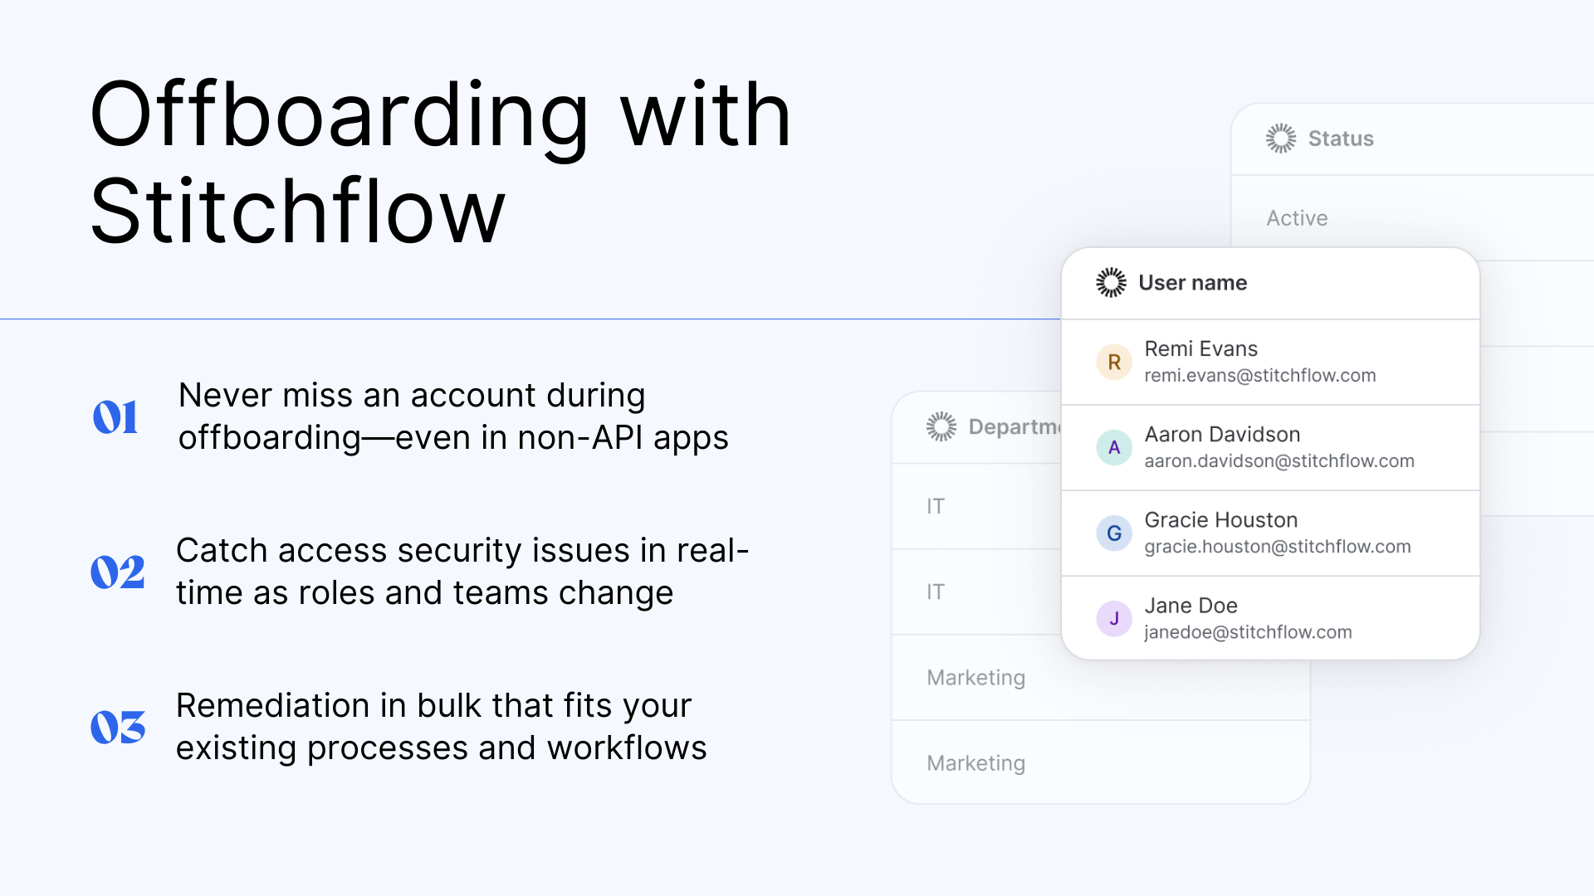Select Gracie Houston's avatar letter G
Viewport: 1594px width, 896px height.
click(1114, 533)
